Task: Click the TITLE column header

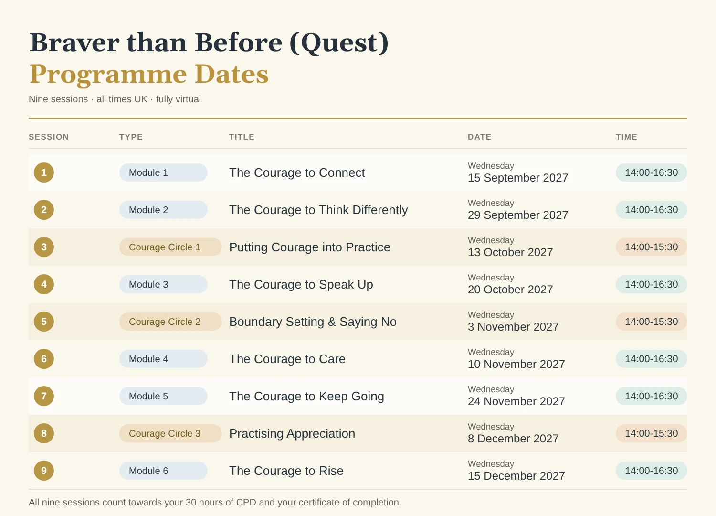Action: pyautogui.click(x=242, y=137)
